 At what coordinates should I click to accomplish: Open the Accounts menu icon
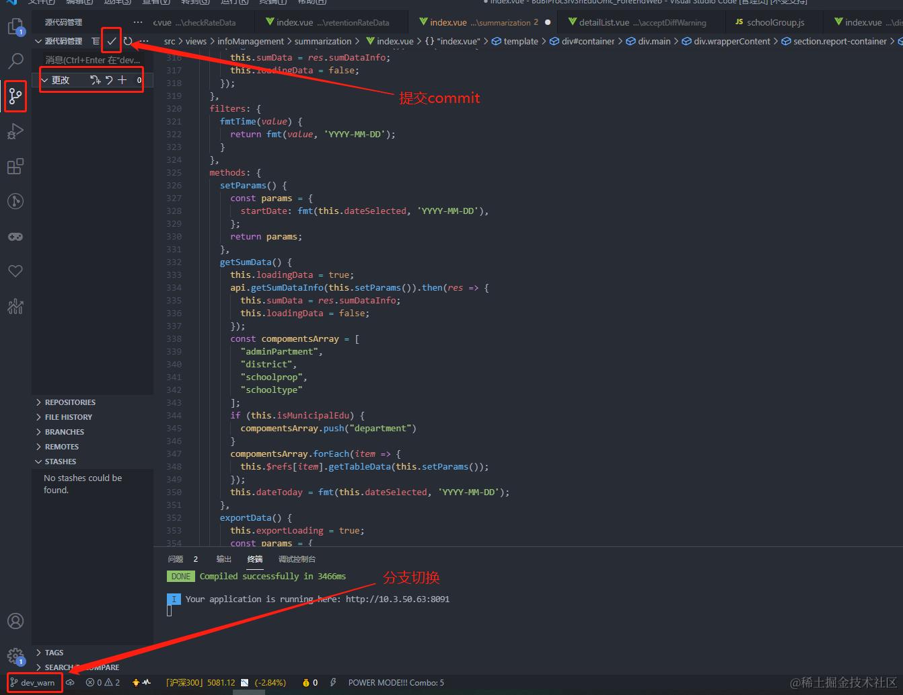click(15, 621)
